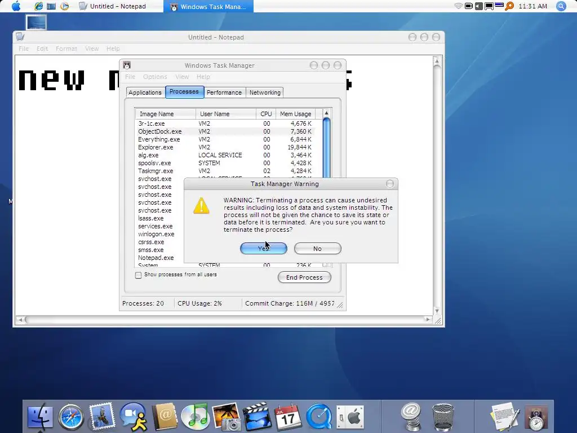Click Notepad's vertical scroll down arrow
Viewport: 577px width, 433px height.
437,311
